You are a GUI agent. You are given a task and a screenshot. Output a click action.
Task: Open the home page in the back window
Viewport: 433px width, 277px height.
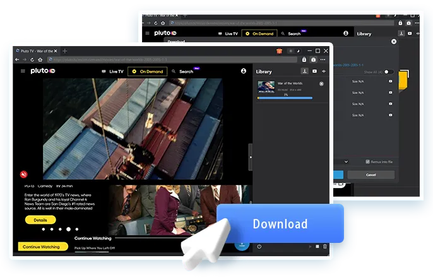click(x=163, y=23)
